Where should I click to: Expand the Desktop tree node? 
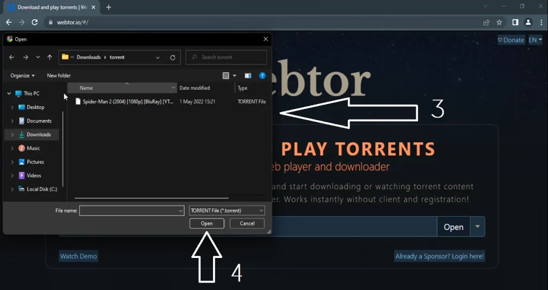(x=12, y=107)
